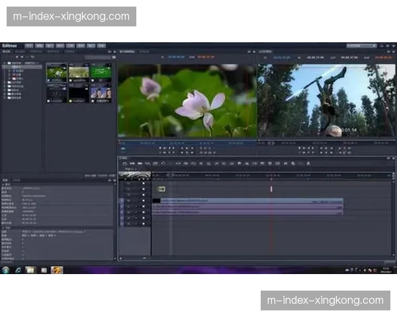Open Internet Explorer from the taskbar
This screenshot has width=397, height=317.
pyautogui.click(x=19, y=270)
